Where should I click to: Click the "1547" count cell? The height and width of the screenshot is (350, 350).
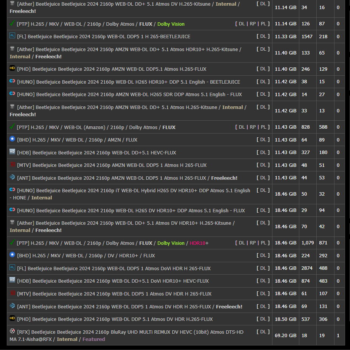point(308,37)
